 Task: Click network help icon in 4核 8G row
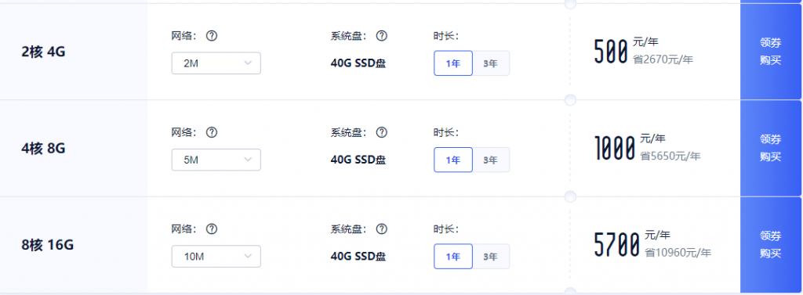(x=212, y=132)
